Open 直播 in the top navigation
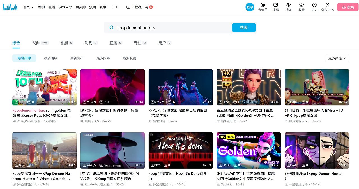 coord(52,7)
